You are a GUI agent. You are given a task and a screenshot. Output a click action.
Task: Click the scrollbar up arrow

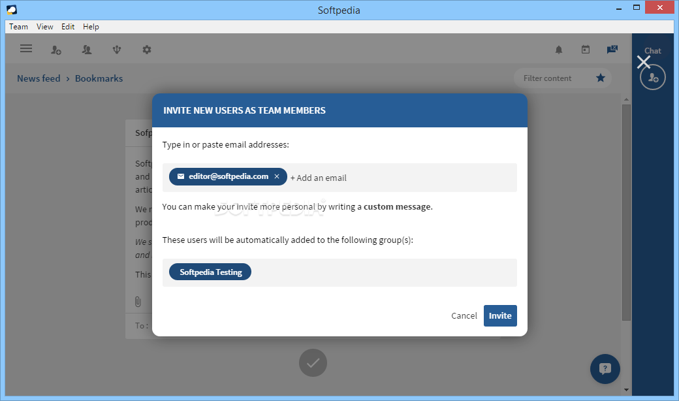point(626,100)
